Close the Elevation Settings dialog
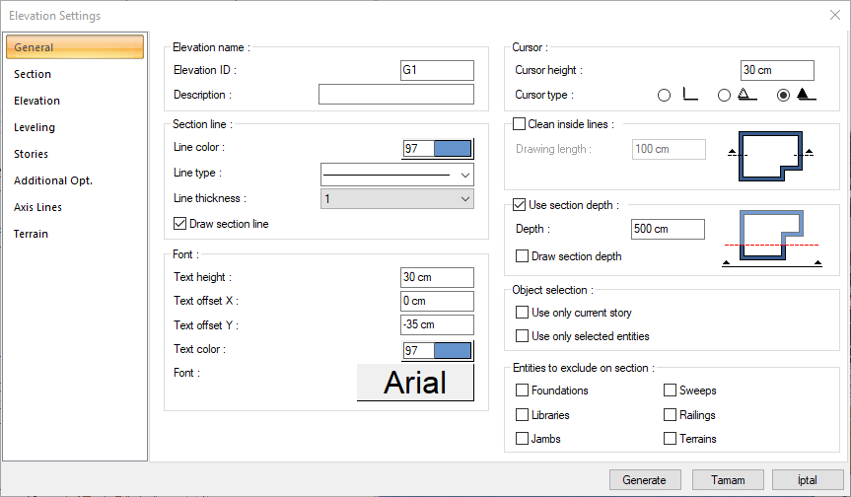Image resolution: width=851 pixels, height=497 pixels. click(834, 15)
